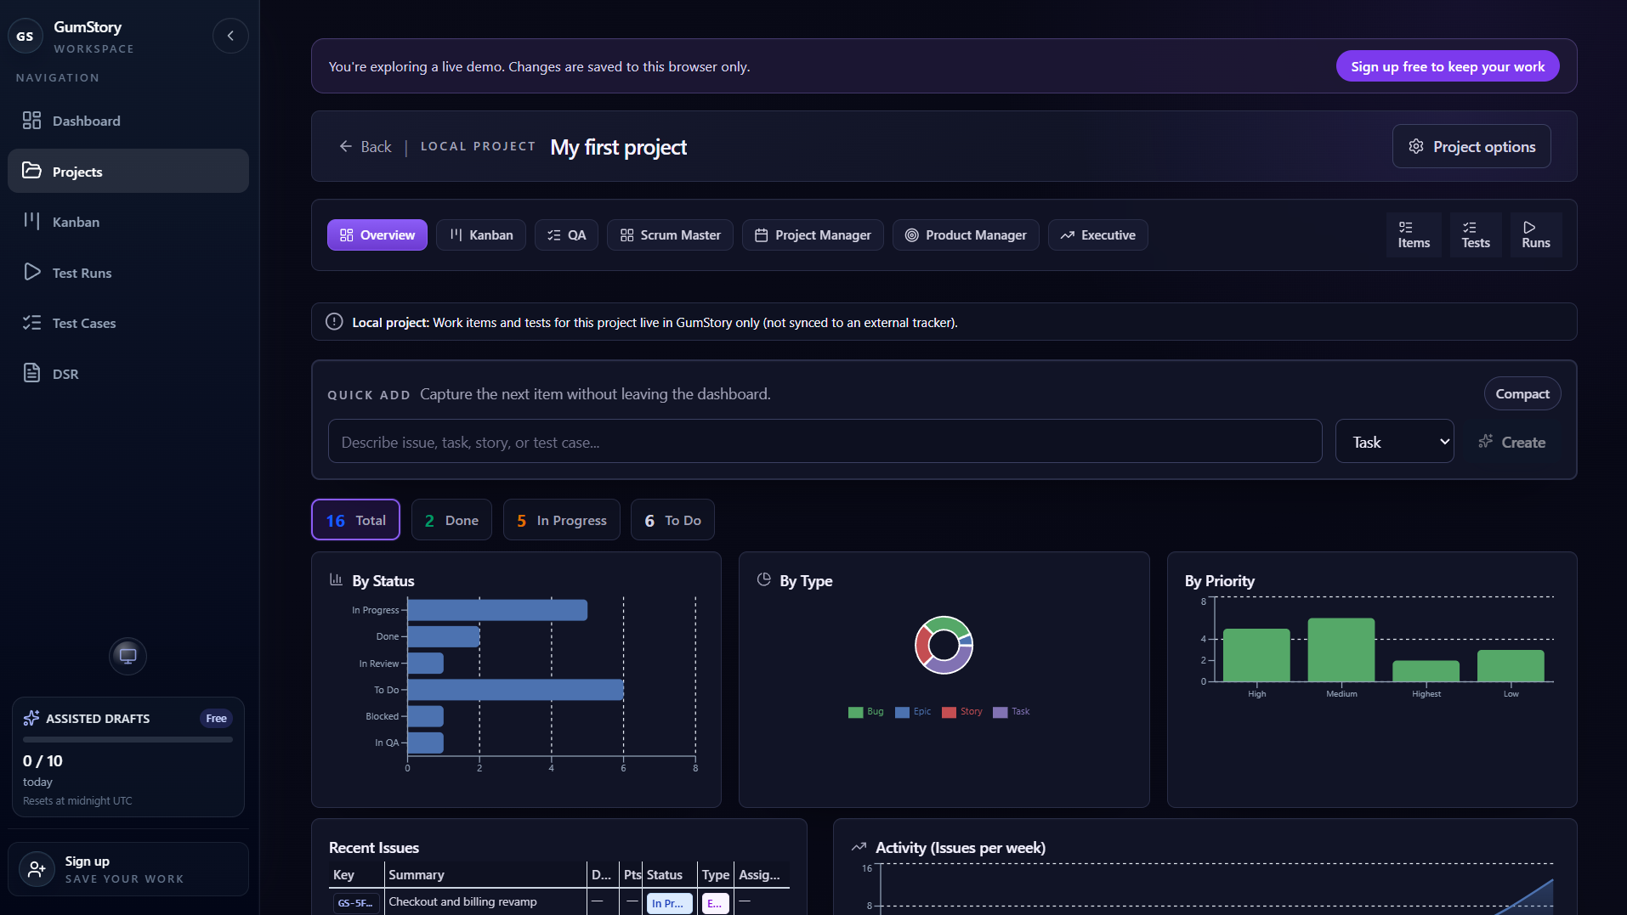Click By Status bar chart icon

336,579
